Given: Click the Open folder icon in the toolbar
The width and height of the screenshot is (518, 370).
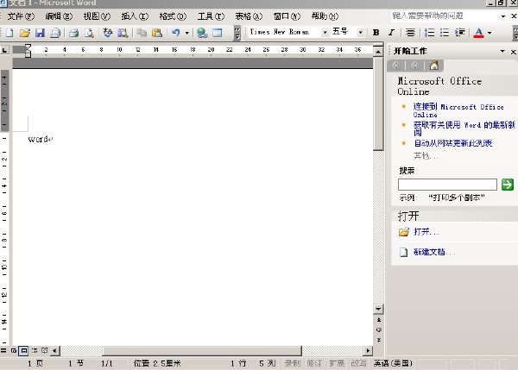Looking at the screenshot, I should (x=25, y=33).
